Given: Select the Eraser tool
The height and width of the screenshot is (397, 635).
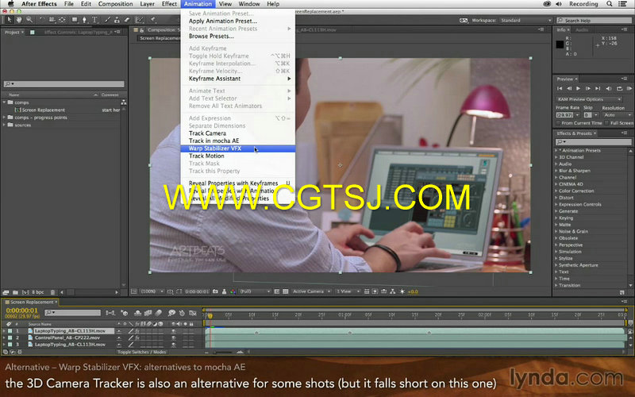Looking at the screenshot, I should pos(127,19).
